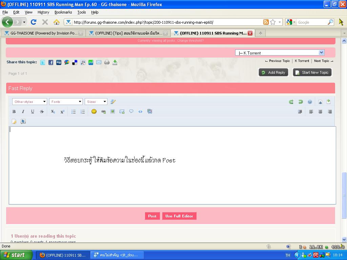Screen dimensions: 347x260
Task: Open back/forward history dropdown arrow
Action: (24, 22)
